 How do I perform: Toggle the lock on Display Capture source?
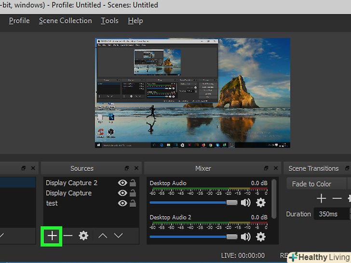(x=133, y=193)
